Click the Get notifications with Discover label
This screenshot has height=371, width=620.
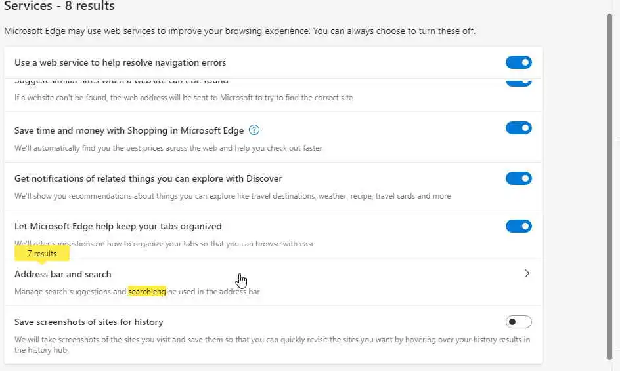point(148,178)
